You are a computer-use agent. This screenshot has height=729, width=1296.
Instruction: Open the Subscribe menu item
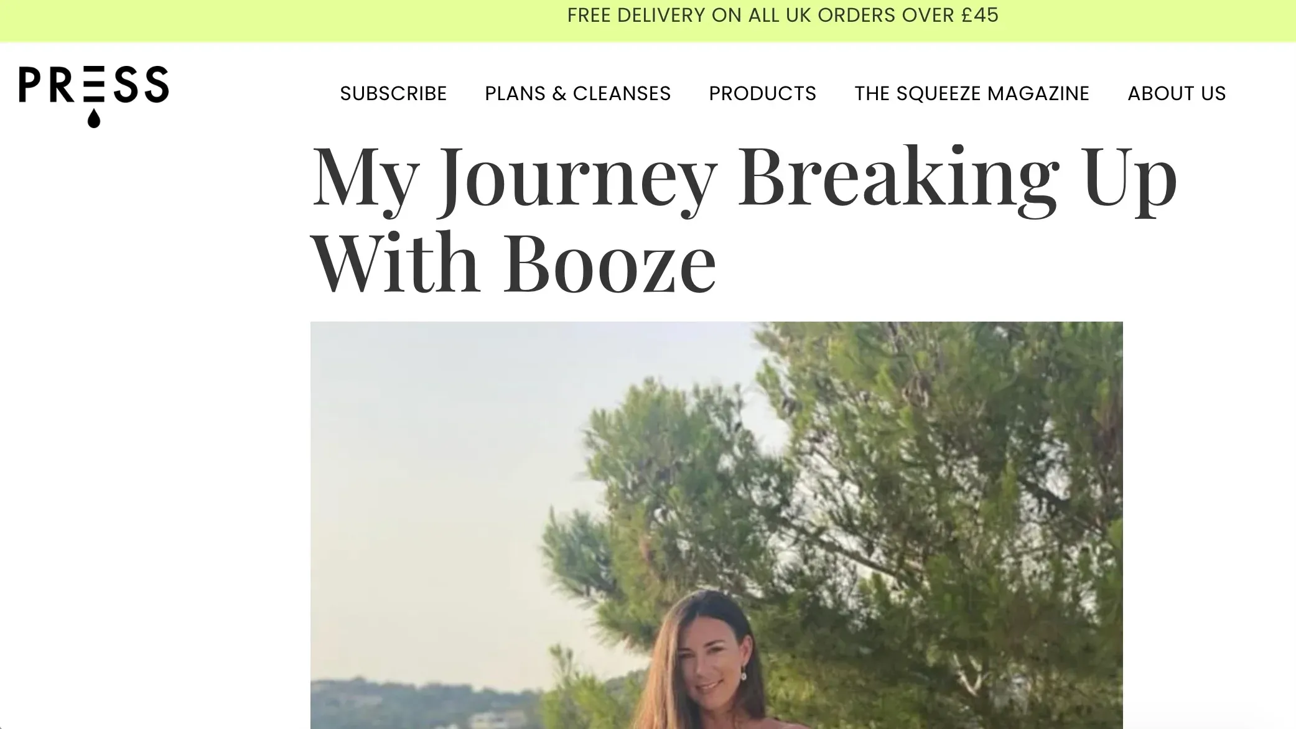393,93
